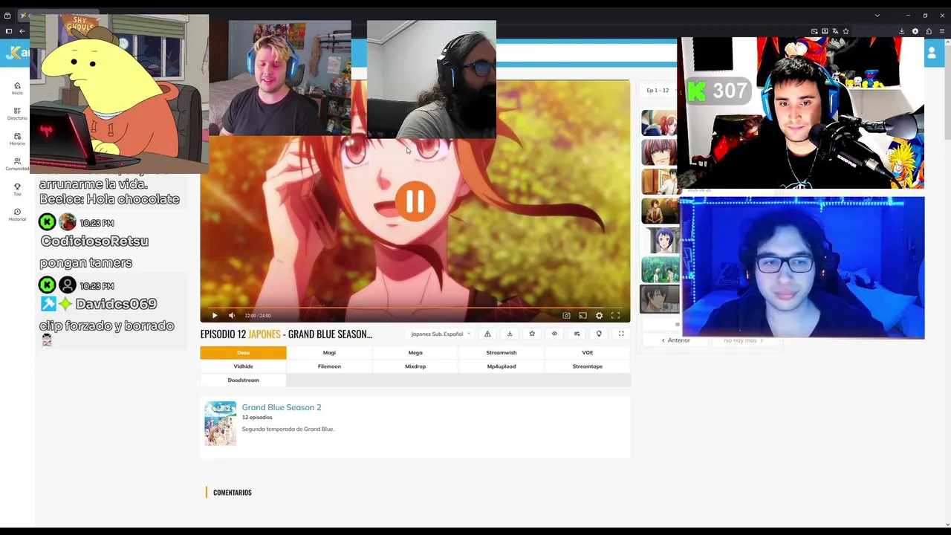Open the browser extensions icon
The height and width of the screenshot is (535, 951).
pyautogui.click(x=928, y=31)
